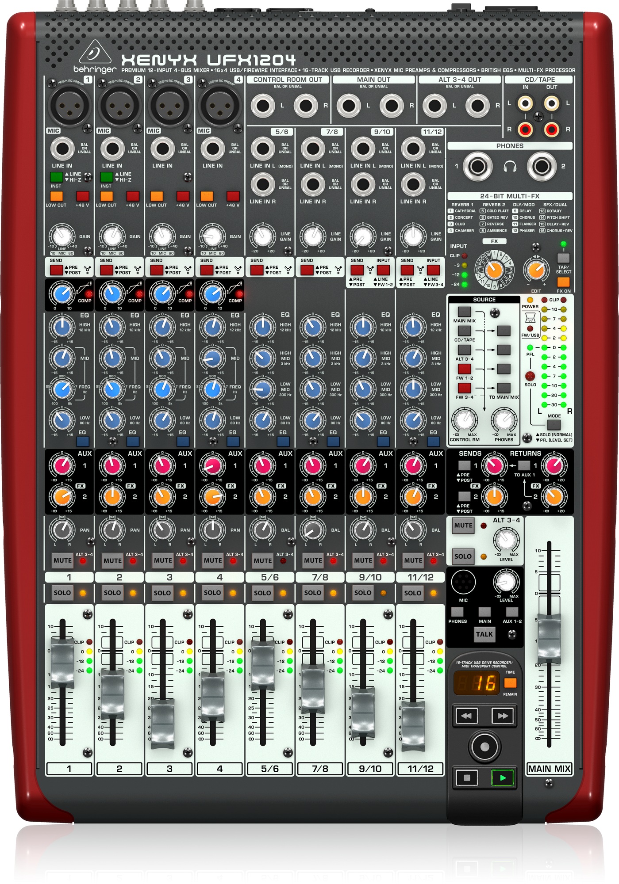Click the COMP knob on channel 2
The width and height of the screenshot is (619, 884).
point(112,293)
